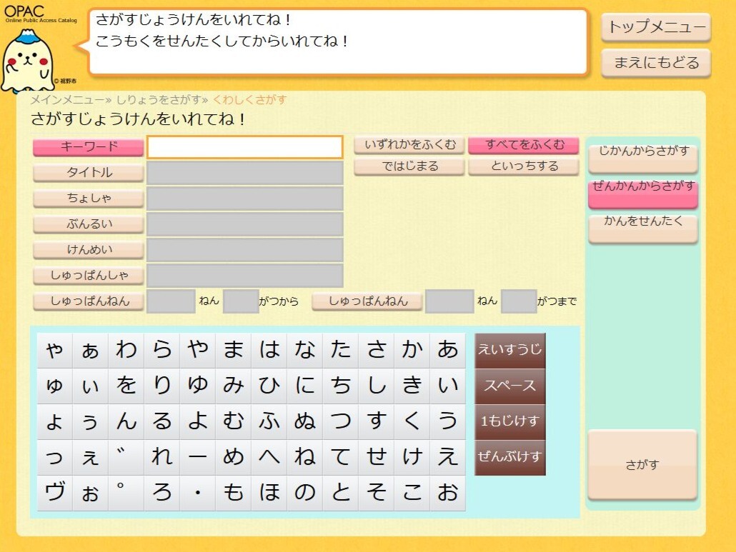Select じかんからさがす search scope
Viewport: 736px width, 552px height.
642,159
